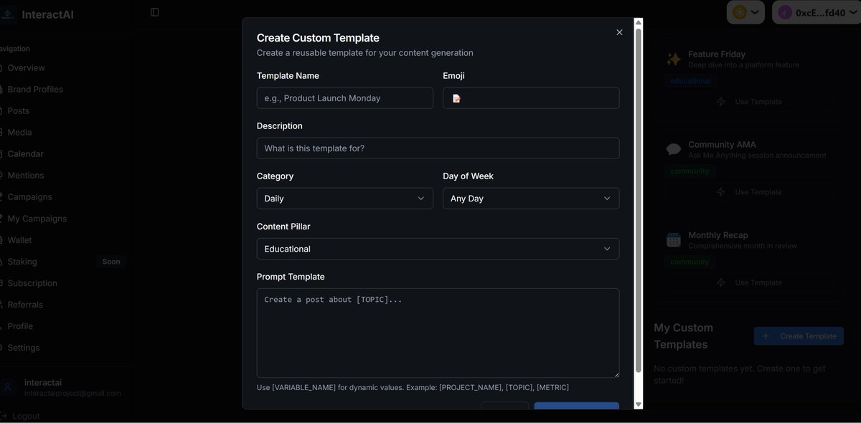The height and width of the screenshot is (423, 861).
Task: Open the Wallet page
Action: [19, 240]
